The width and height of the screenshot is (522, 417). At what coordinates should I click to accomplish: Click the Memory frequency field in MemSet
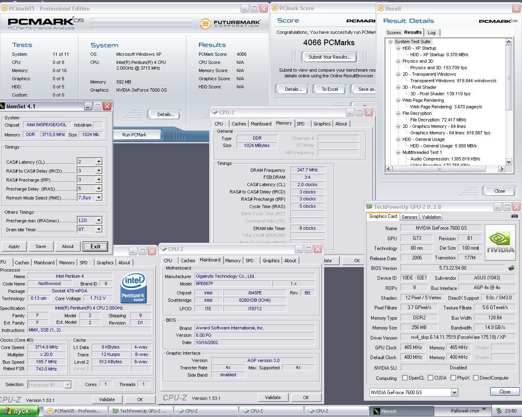[x=53, y=134]
